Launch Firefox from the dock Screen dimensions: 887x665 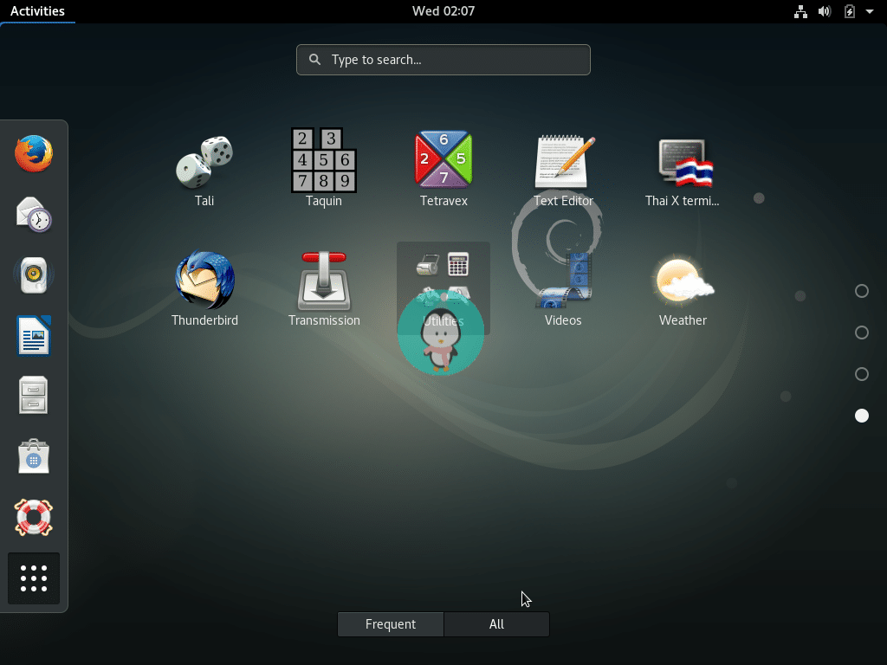(x=33, y=153)
